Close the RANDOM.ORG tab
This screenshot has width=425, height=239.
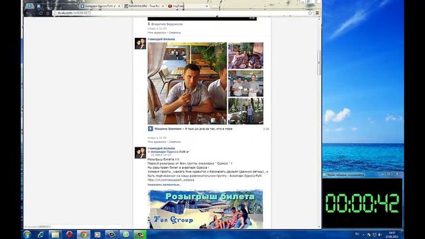click(x=163, y=6)
